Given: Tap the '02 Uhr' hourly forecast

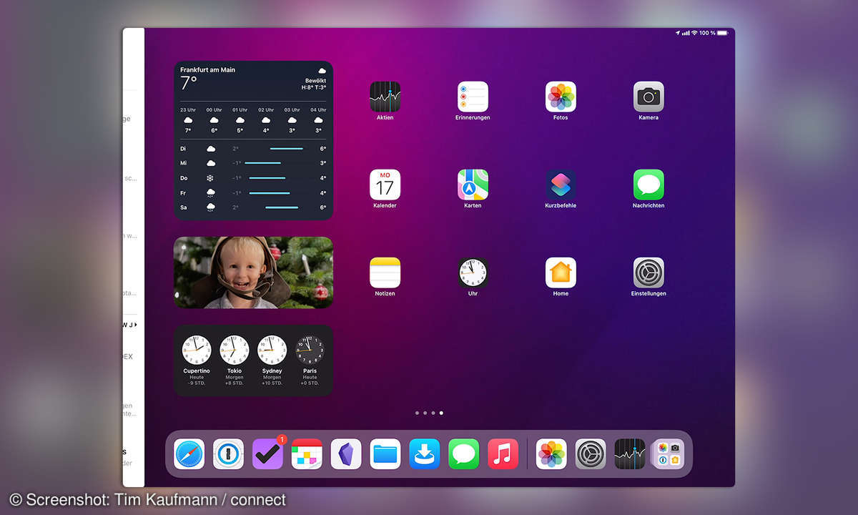Looking at the screenshot, I should click(266, 120).
